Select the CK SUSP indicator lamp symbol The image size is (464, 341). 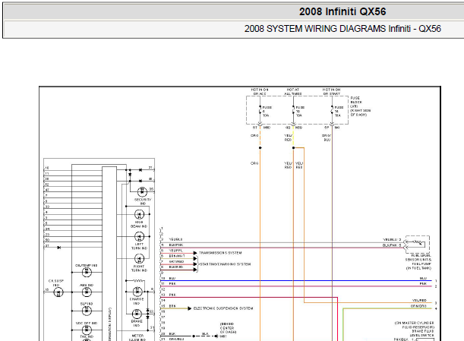pyautogui.click(x=58, y=292)
